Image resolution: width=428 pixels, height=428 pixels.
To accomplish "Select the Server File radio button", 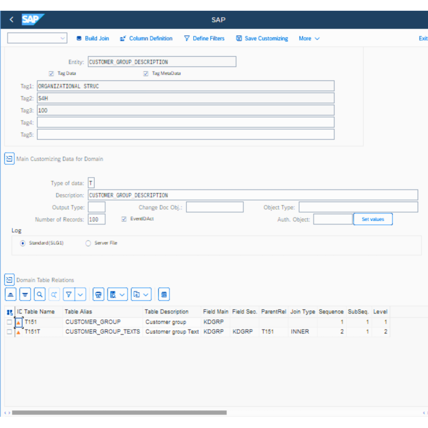I will pyautogui.click(x=87, y=243).
